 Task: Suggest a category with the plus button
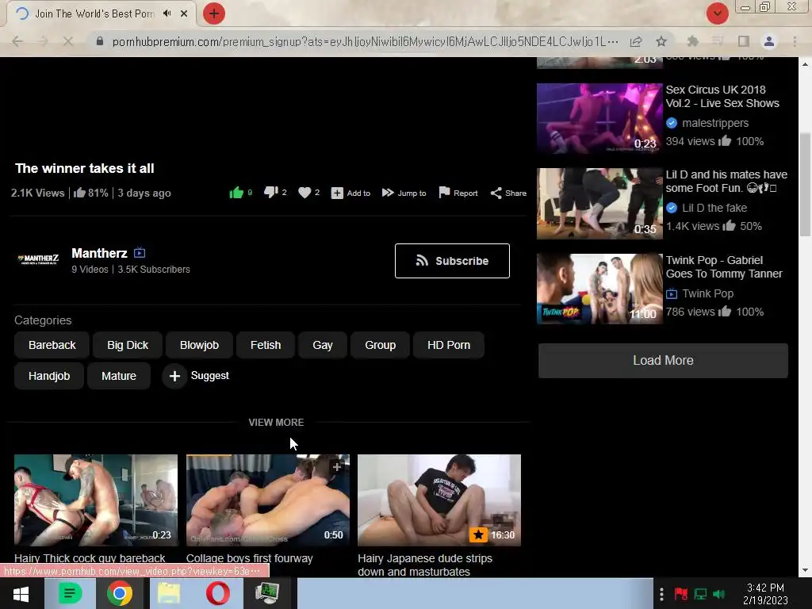point(174,376)
